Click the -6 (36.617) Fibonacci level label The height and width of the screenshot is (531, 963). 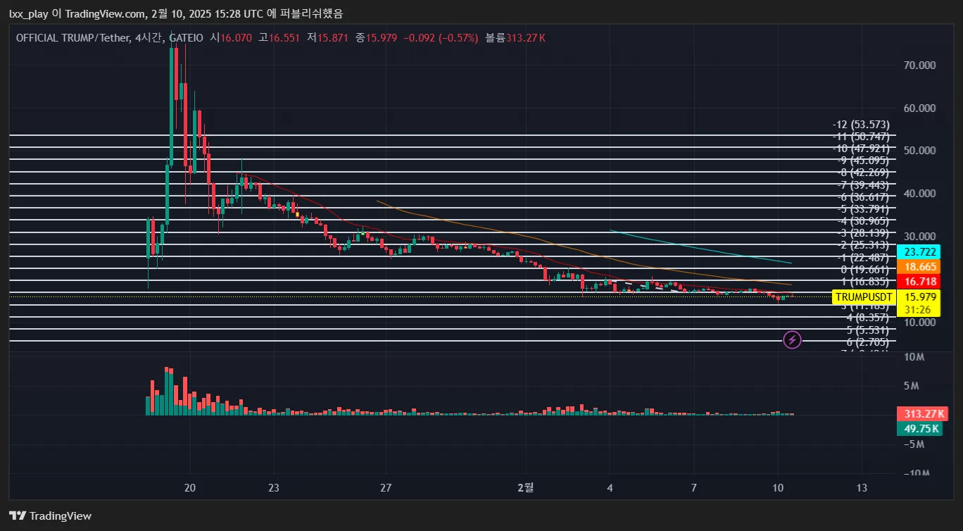click(863, 197)
